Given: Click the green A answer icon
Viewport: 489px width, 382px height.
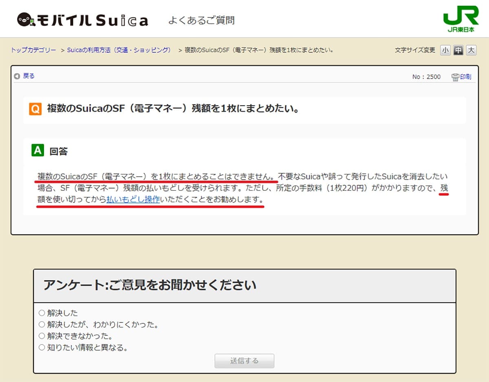Looking at the screenshot, I should click(x=37, y=150).
